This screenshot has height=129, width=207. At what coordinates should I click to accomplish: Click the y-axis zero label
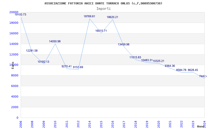[x=17, y=118]
